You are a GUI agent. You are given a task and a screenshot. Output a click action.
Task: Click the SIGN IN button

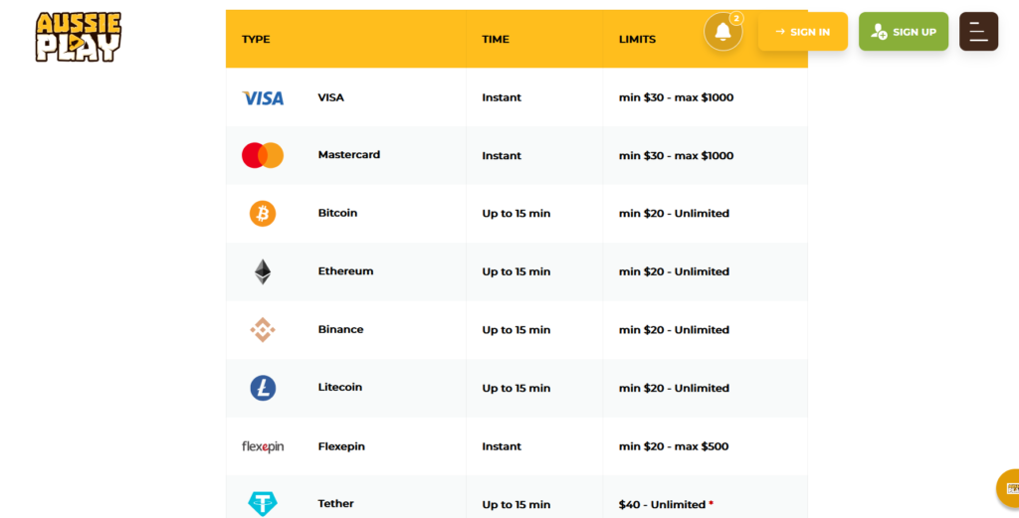click(x=803, y=31)
